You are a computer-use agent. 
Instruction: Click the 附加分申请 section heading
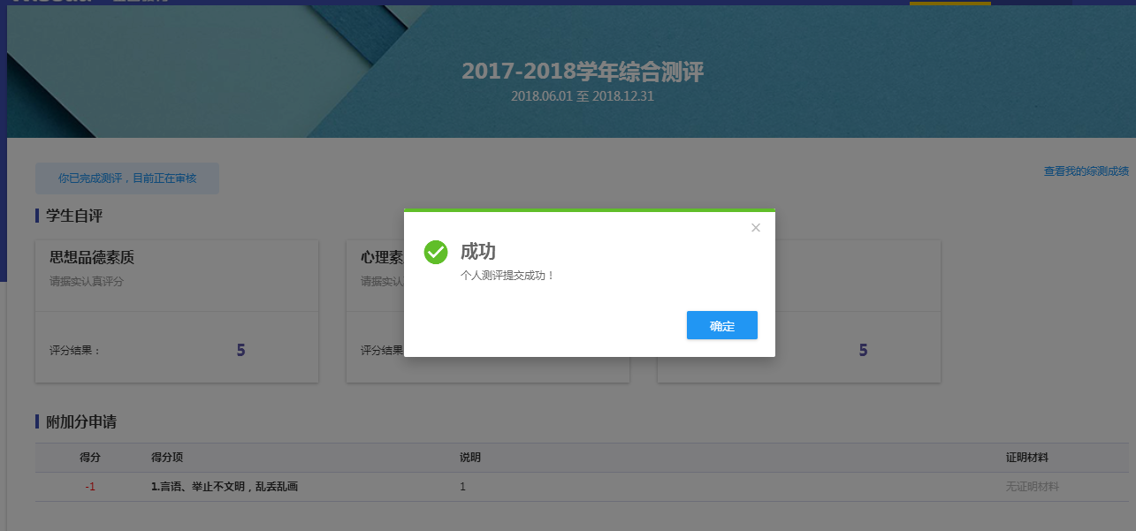coord(81,422)
